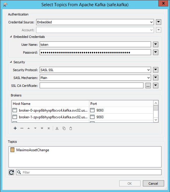Click the OK button
170x192 pixels.
(x=130, y=184)
